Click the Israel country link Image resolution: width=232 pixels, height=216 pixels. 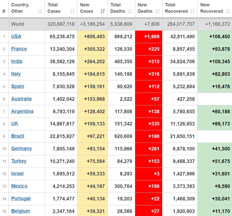point(17,174)
